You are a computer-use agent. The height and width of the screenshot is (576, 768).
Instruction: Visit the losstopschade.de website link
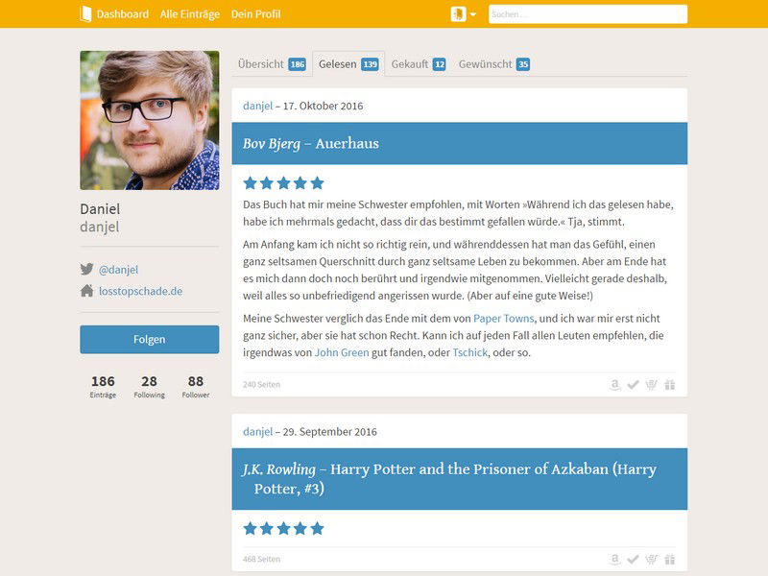click(x=140, y=291)
